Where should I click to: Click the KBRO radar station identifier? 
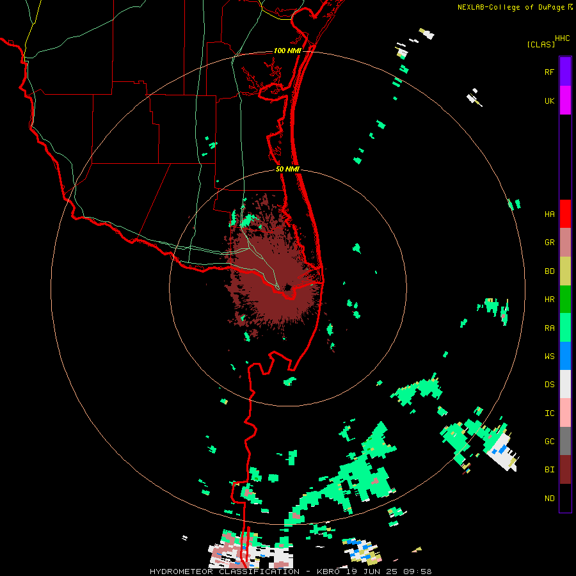click(326, 572)
